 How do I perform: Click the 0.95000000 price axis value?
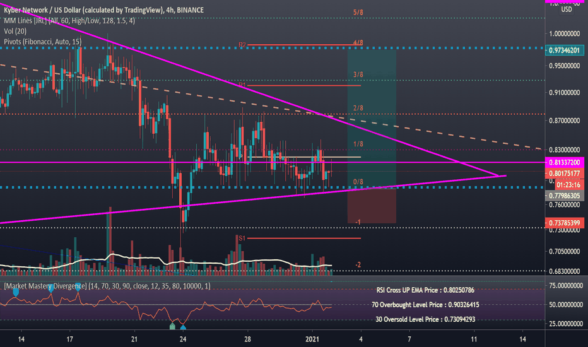[565, 66]
